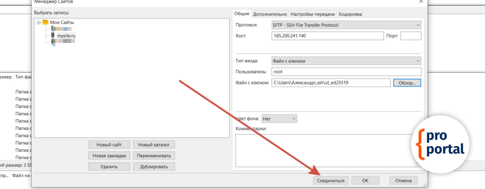Open the Протокол dropdown
This screenshot has width=485, height=189.
tap(346, 25)
